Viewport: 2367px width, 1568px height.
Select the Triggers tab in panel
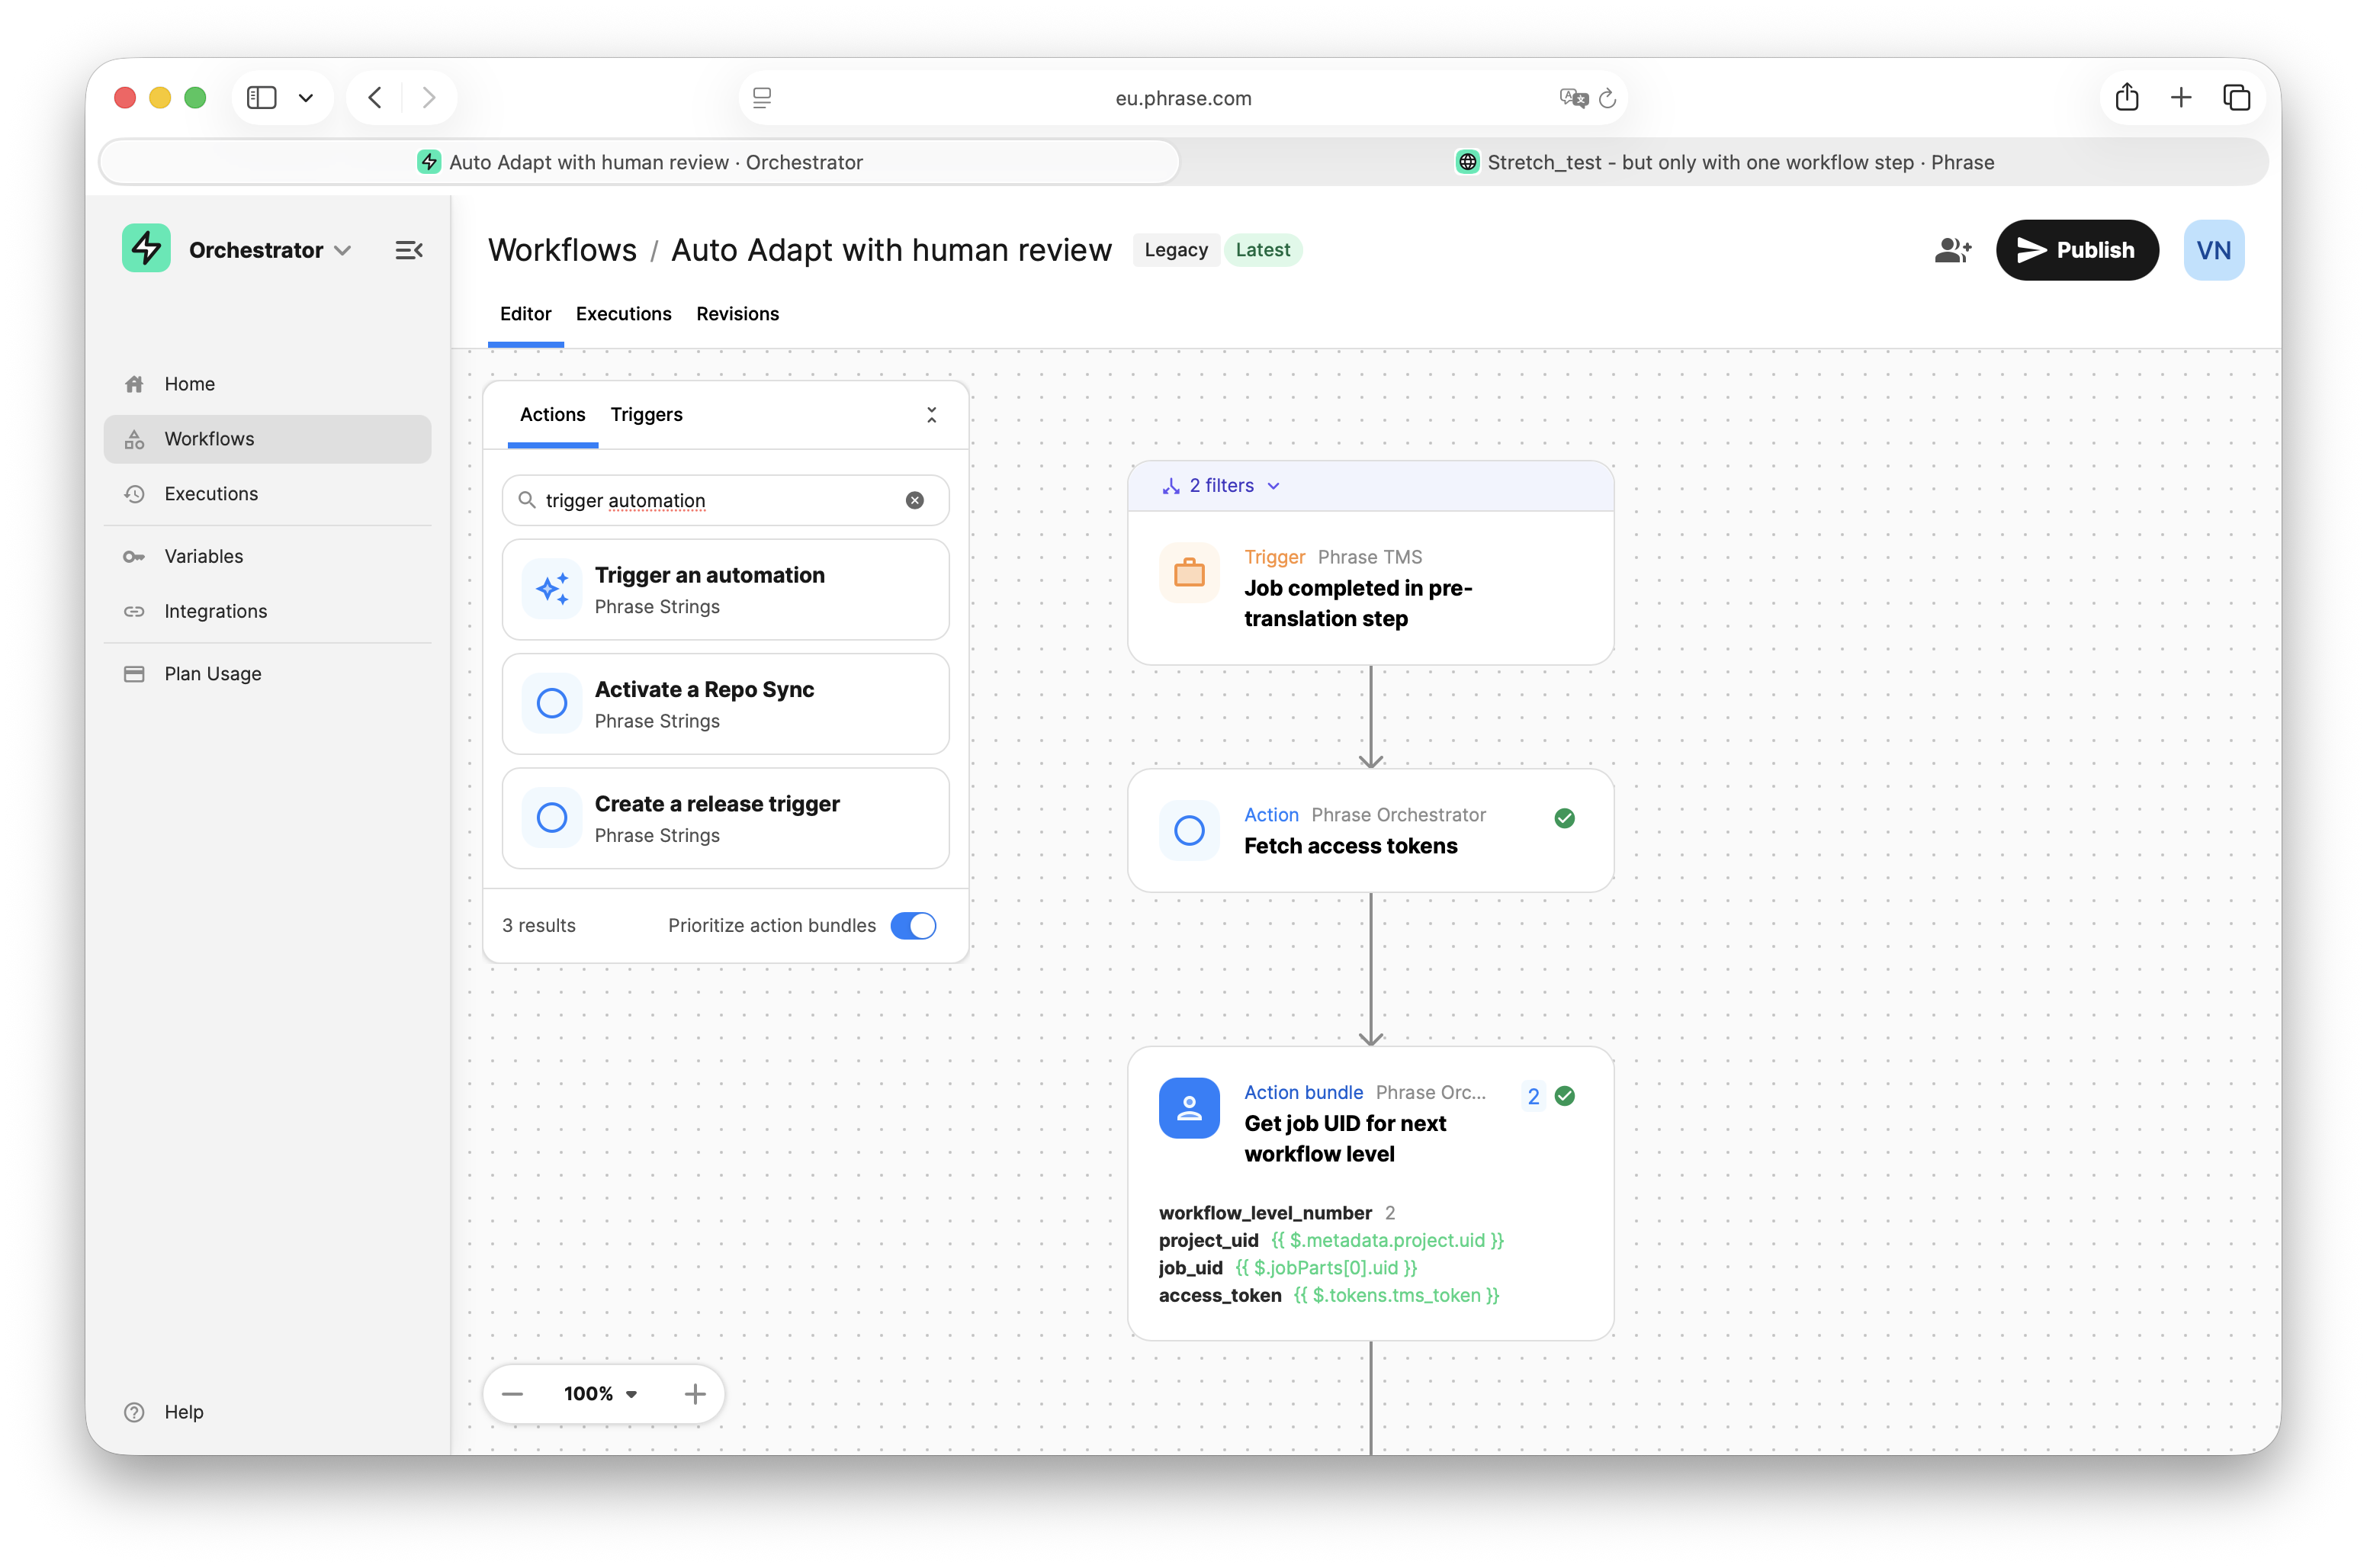[x=647, y=415]
